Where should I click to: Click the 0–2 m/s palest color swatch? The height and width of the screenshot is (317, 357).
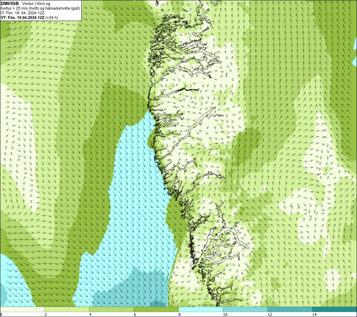click(22, 309)
